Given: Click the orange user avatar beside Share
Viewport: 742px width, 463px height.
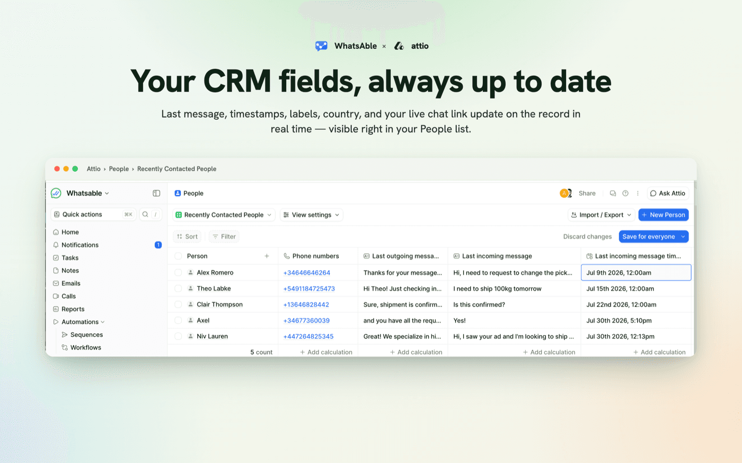Looking at the screenshot, I should 564,193.
